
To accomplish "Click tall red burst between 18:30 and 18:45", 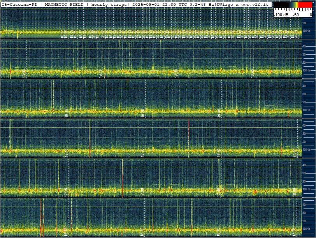I will (x=189, y=138).
